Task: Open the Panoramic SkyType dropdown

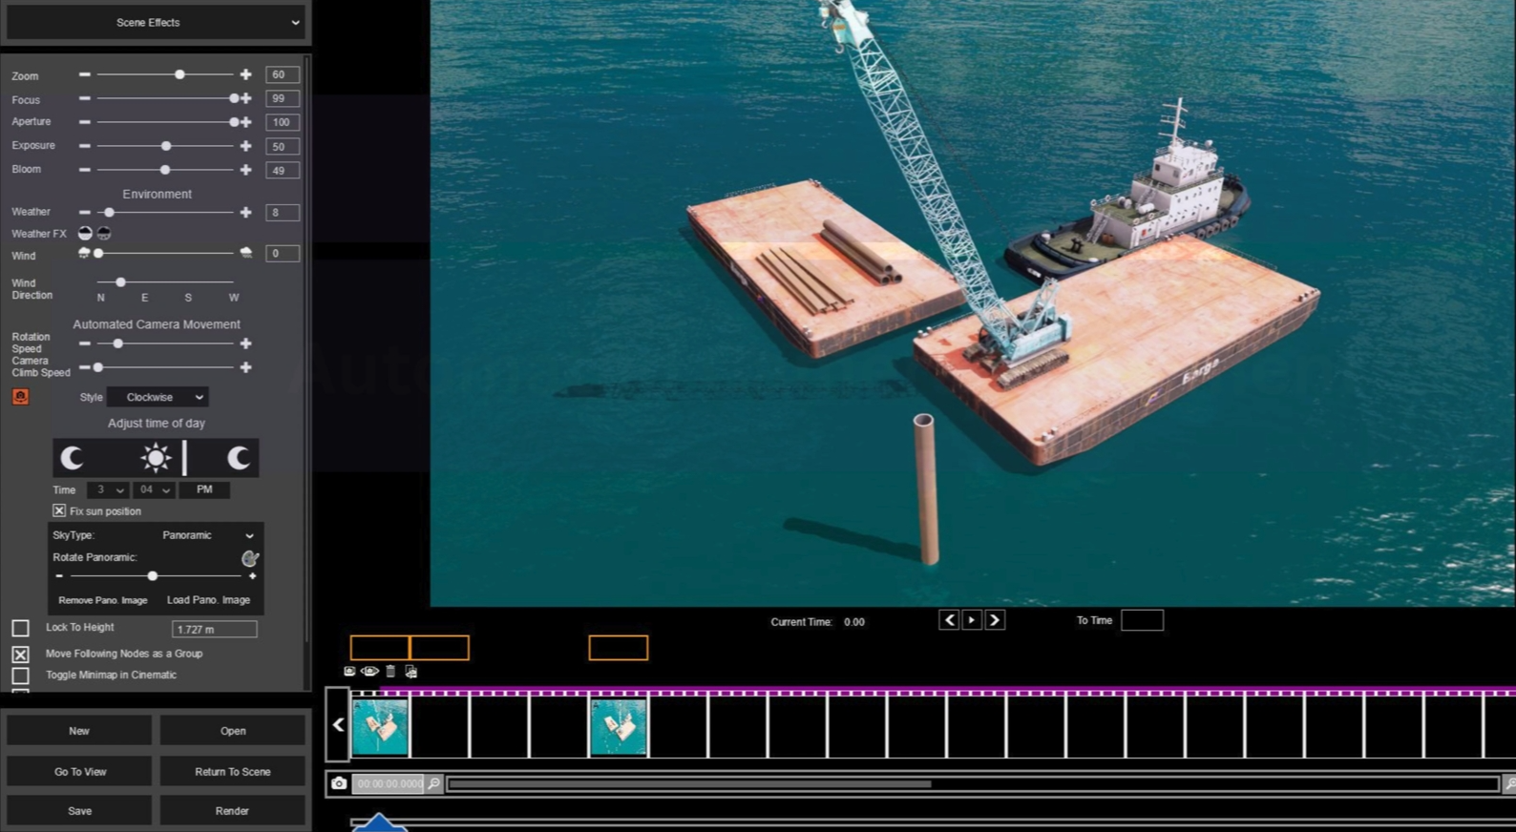Action: coord(205,535)
